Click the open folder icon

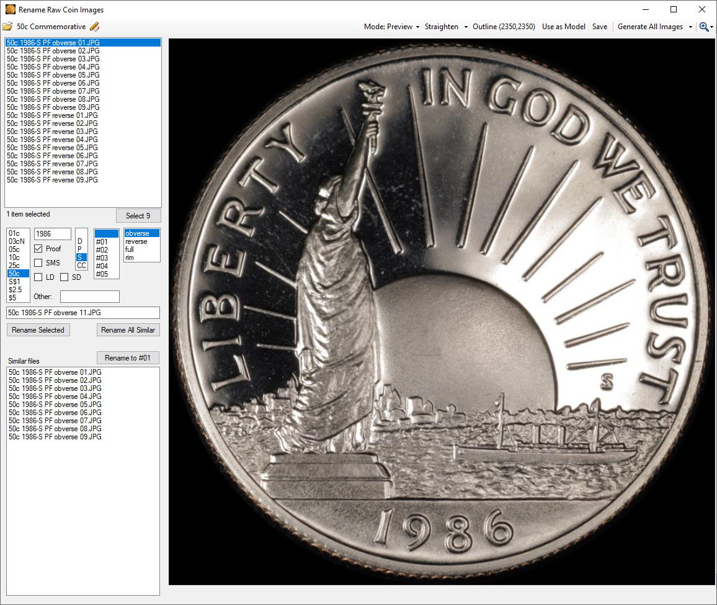tap(7, 27)
